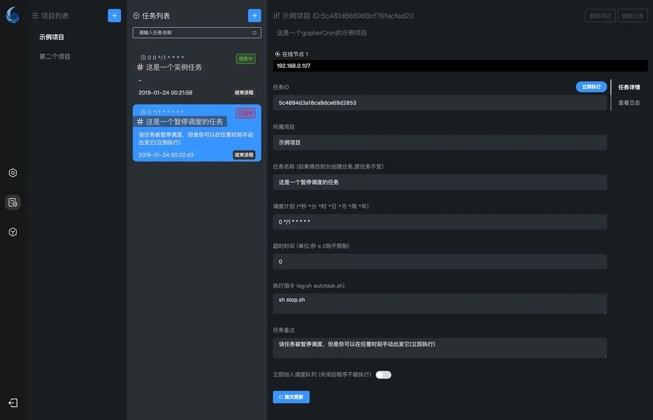Open the cube sidebar icon

coord(13,232)
